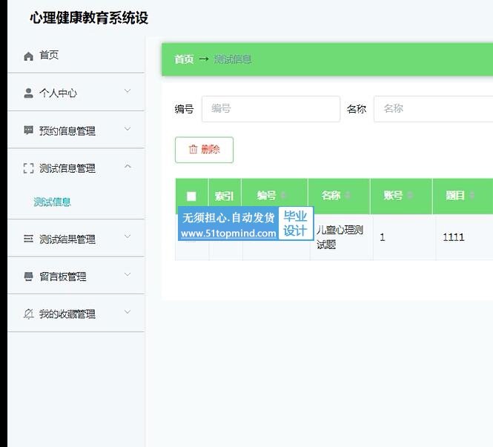Open the 测试结果管理 sidebar menu

[x=76, y=239]
